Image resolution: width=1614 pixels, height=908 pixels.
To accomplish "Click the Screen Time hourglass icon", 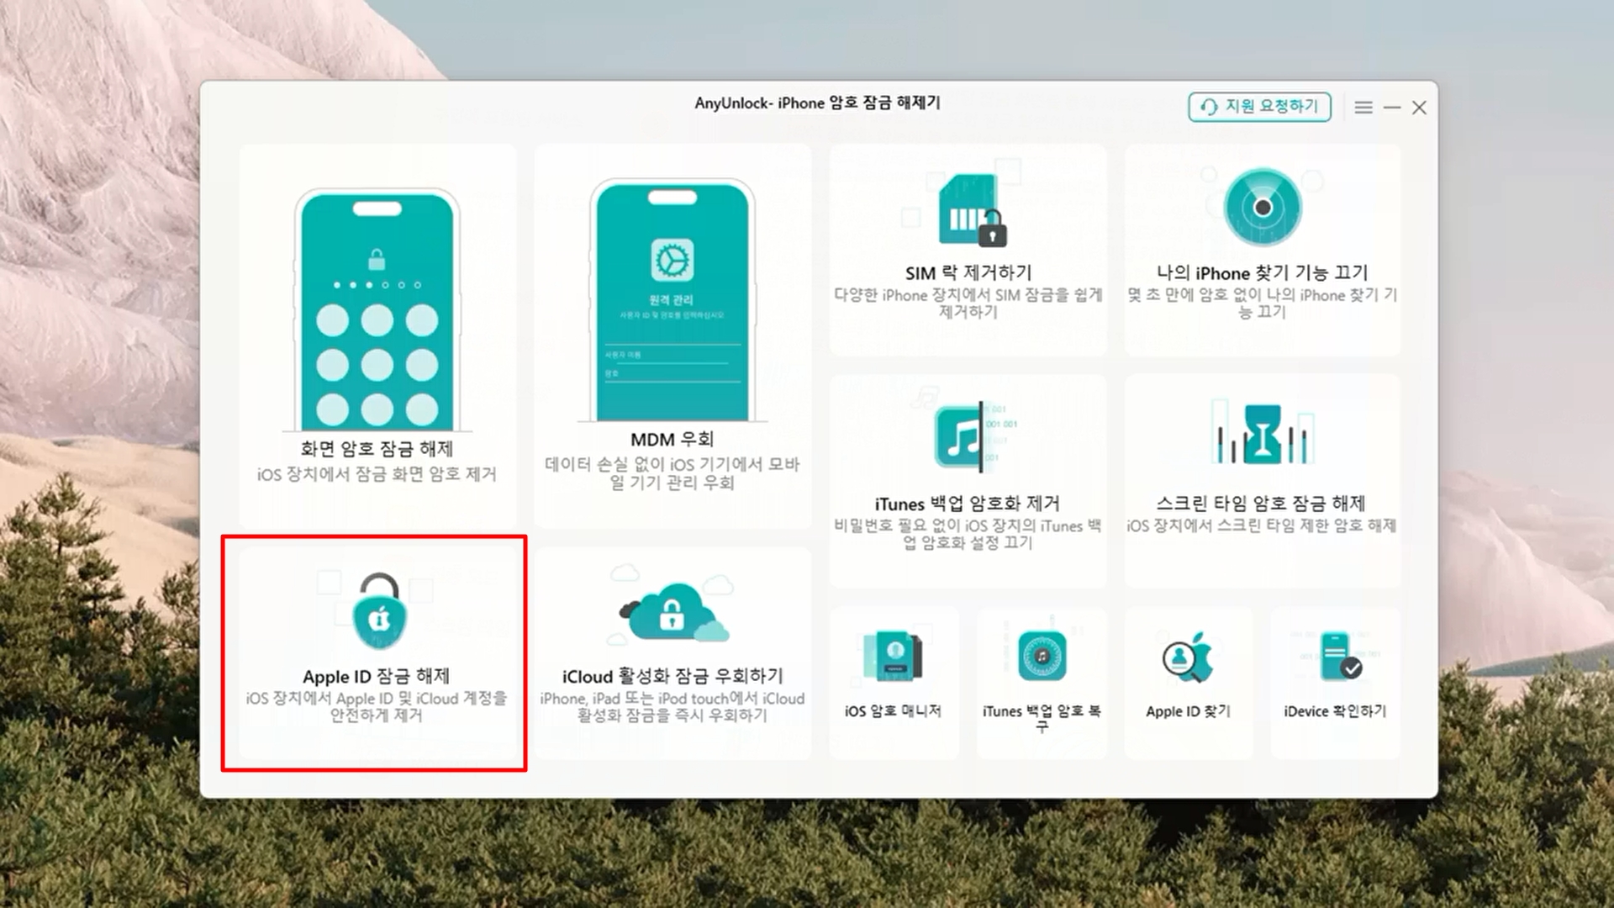I will click(1262, 434).
